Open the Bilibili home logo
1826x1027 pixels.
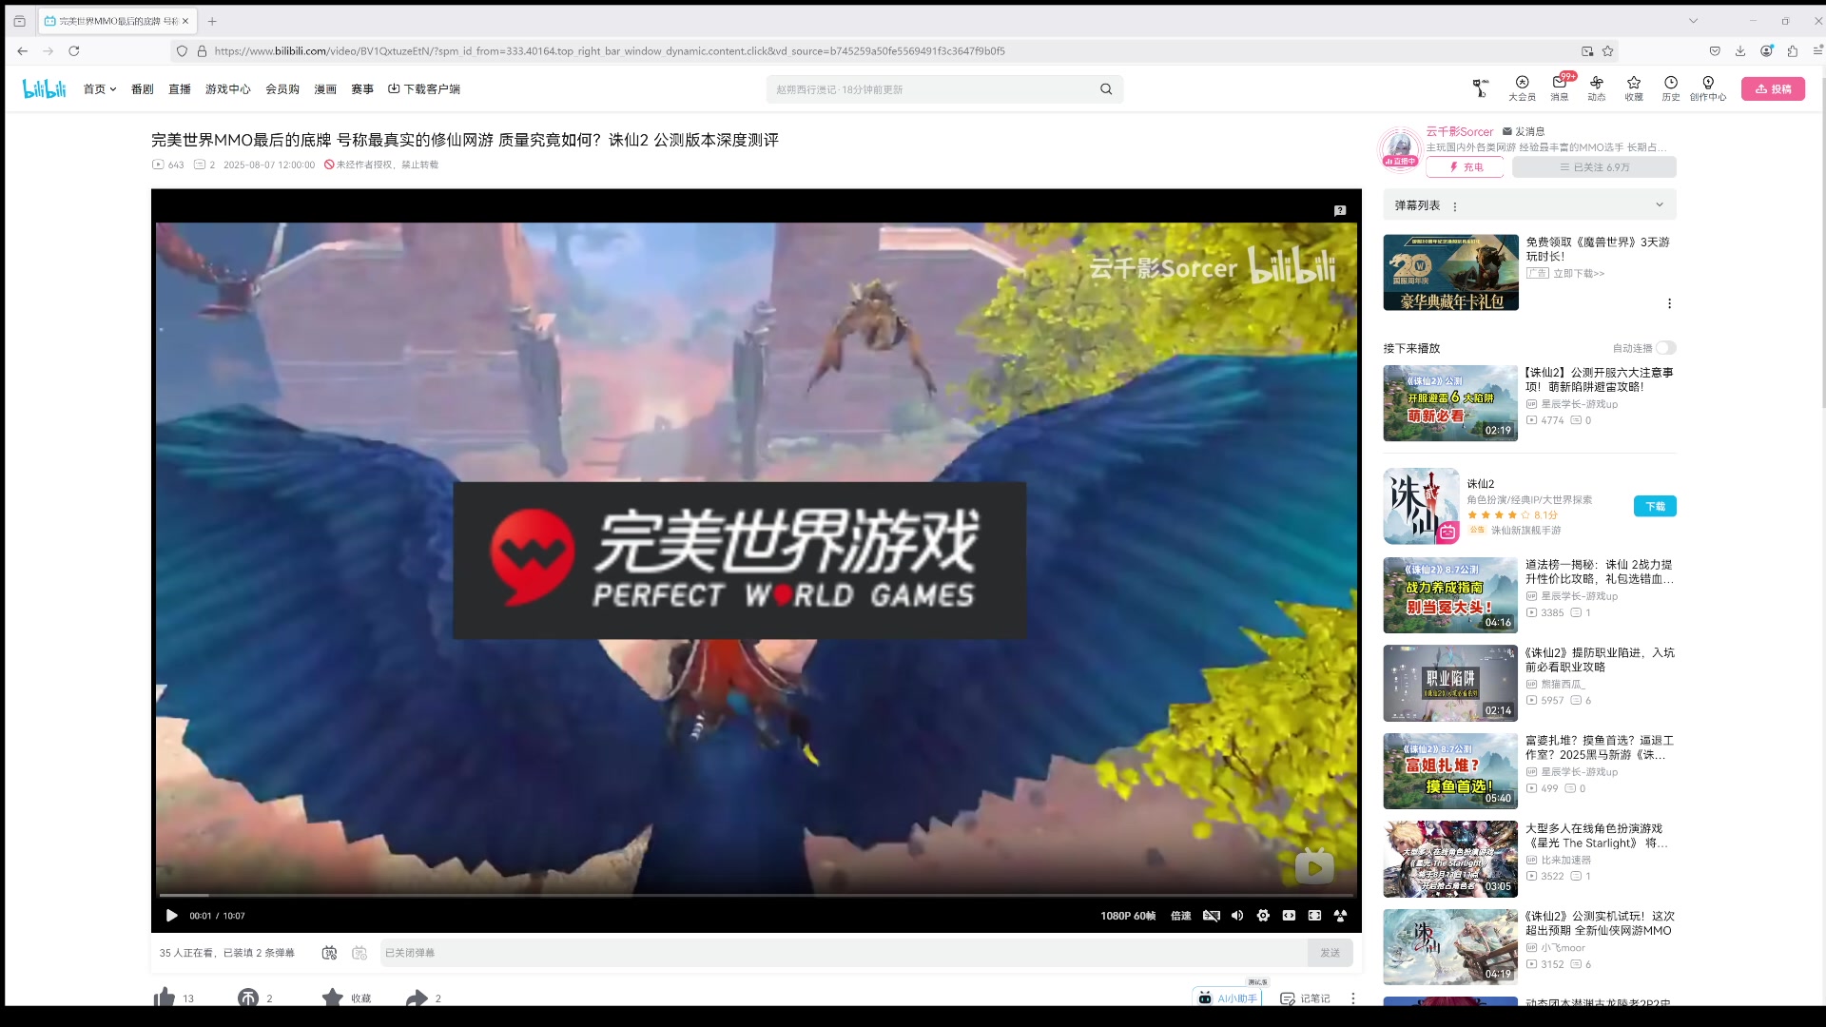tap(45, 88)
